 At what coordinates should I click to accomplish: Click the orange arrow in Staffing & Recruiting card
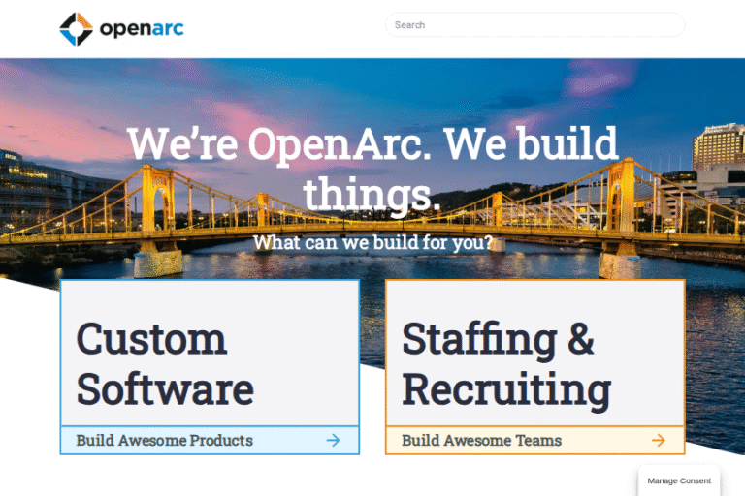658,440
